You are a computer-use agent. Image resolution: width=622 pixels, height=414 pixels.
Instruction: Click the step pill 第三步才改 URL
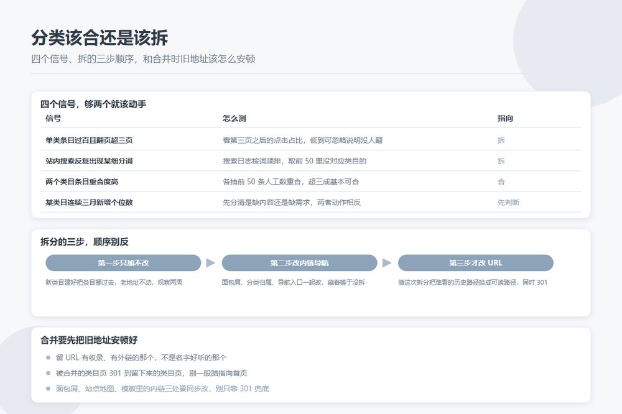(x=476, y=263)
